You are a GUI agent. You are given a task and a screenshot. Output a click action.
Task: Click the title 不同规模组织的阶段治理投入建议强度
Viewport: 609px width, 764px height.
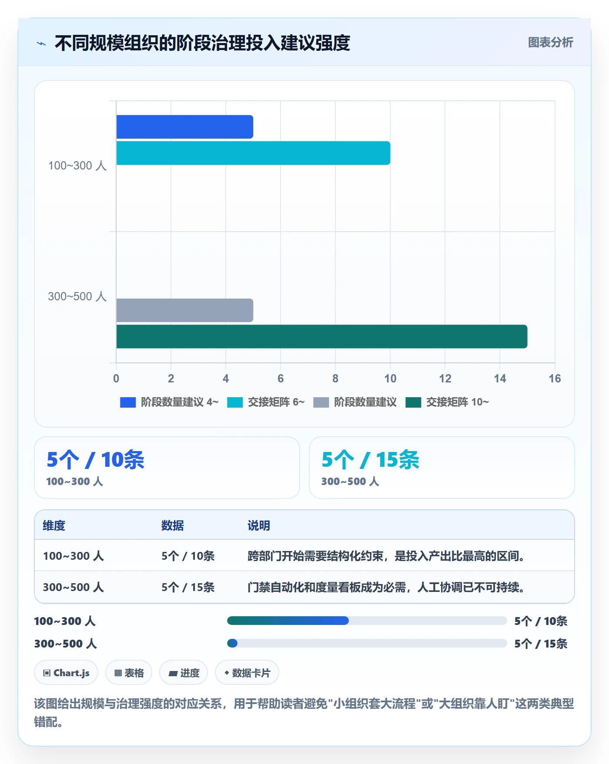[202, 43]
